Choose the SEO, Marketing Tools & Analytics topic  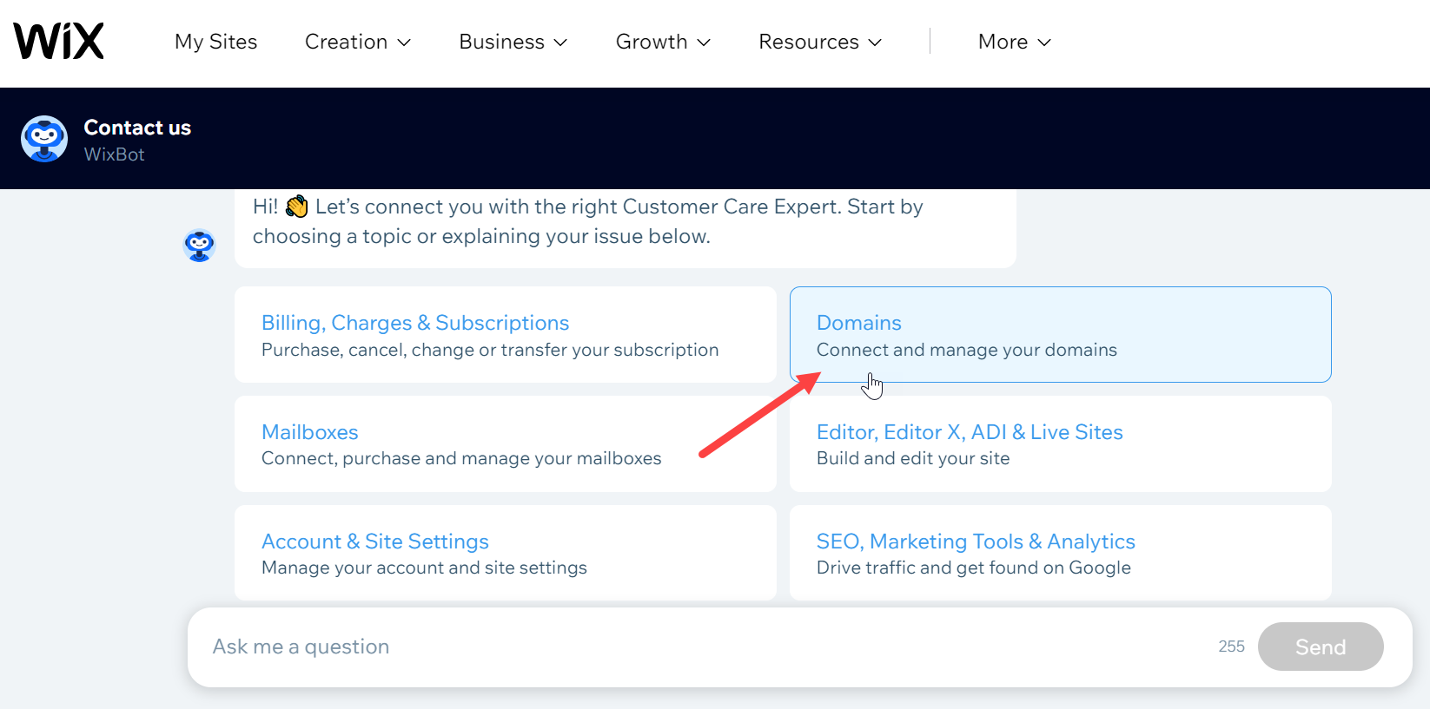point(1061,553)
